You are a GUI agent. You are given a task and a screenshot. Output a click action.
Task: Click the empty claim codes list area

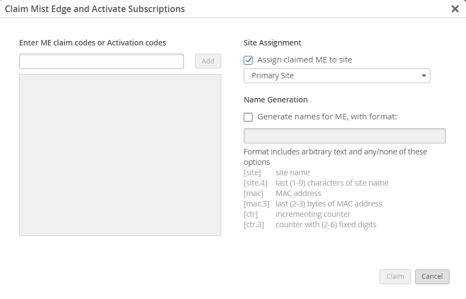120,155
